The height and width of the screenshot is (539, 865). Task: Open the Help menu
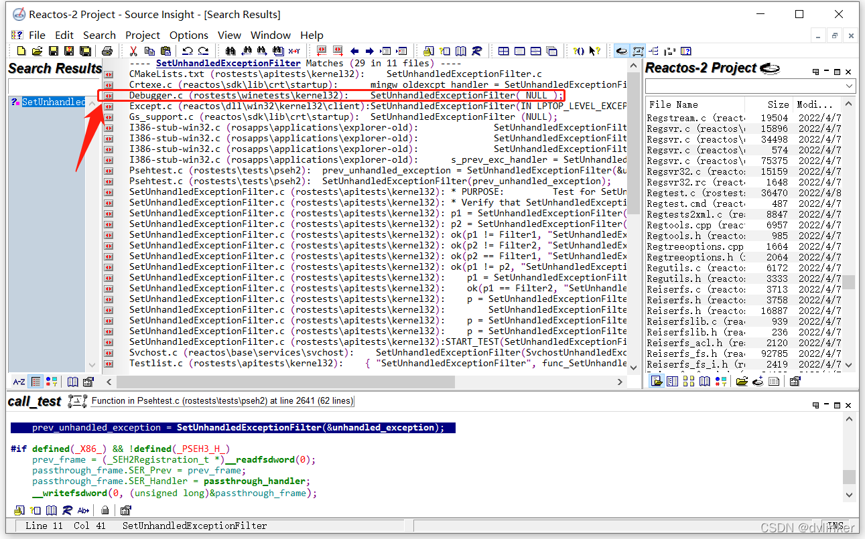312,35
